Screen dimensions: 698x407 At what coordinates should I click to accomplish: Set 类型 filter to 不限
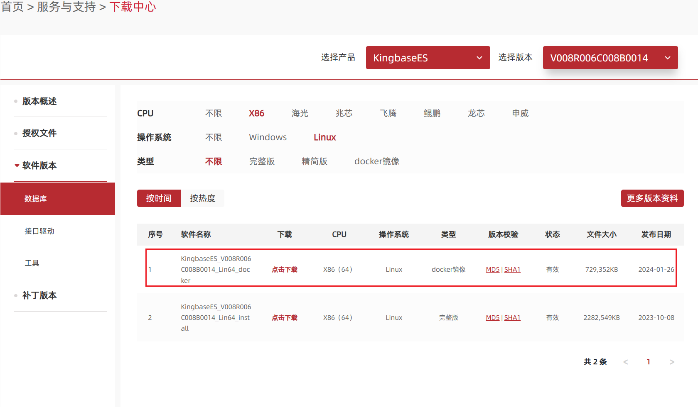pyautogui.click(x=214, y=161)
